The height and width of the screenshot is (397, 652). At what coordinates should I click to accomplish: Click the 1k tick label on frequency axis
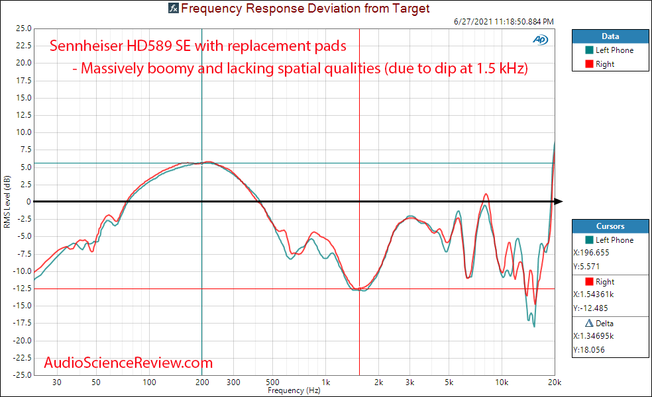coord(325,382)
